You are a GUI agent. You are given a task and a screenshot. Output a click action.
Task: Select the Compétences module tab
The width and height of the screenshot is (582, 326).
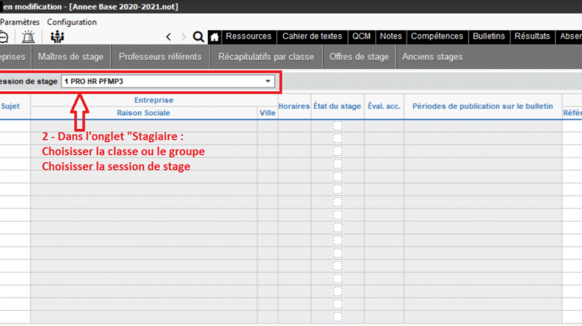coord(436,37)
